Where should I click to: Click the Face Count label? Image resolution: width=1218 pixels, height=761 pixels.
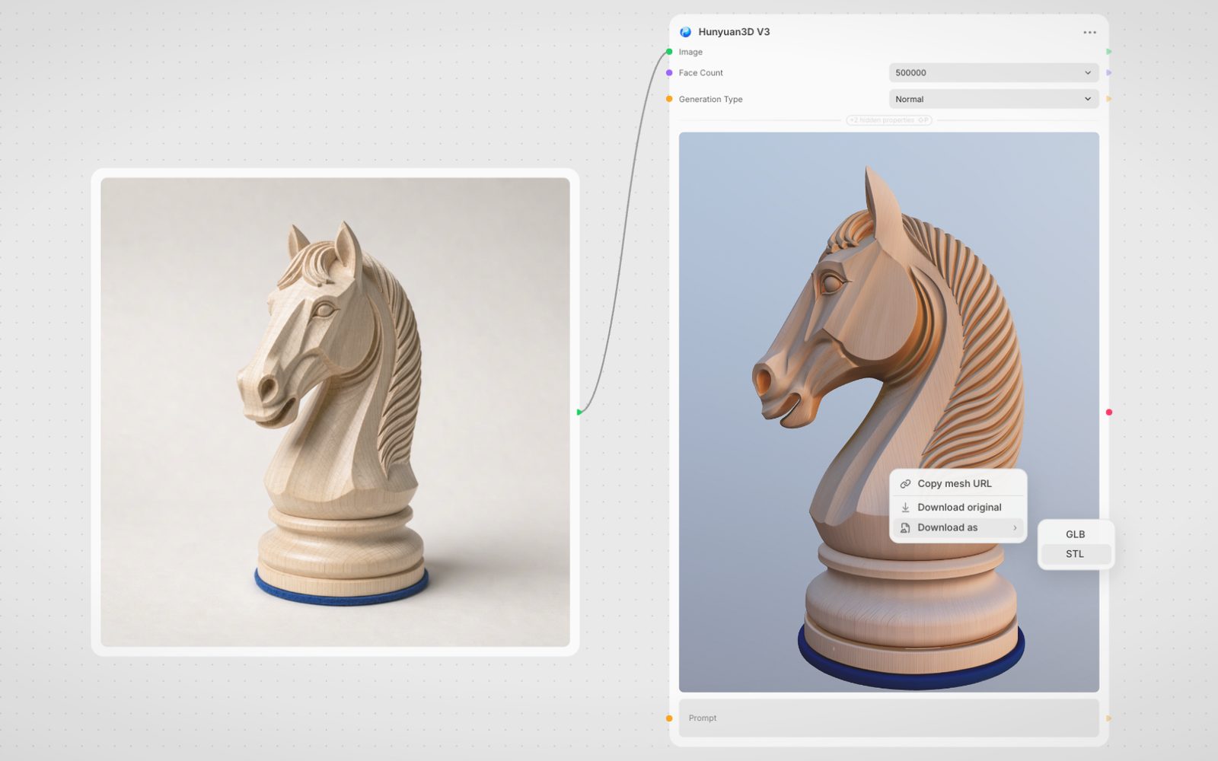[x=700, y=73]
